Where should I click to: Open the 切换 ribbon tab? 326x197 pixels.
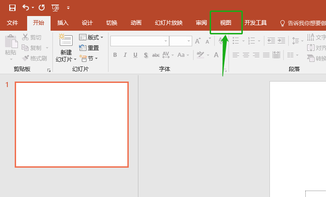tap(112, 22)
